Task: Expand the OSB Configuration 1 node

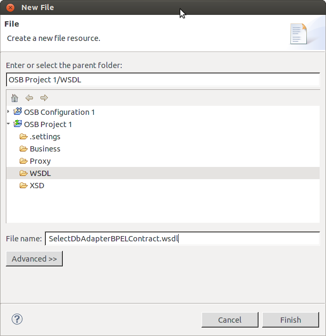Action: click(8, 112)
